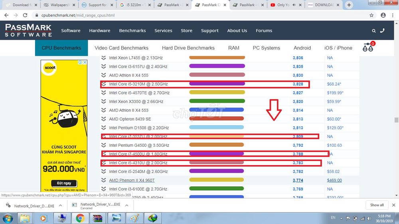Open the Benchmarks menu

pyautogui.click(x=132, y=31)
